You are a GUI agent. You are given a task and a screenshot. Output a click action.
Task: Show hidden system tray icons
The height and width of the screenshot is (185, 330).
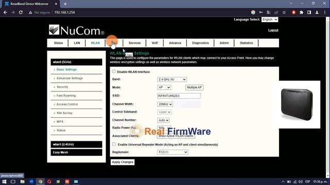(x=283, y=181)
